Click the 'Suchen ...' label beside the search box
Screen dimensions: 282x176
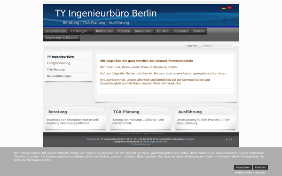(x=194, y=46)
